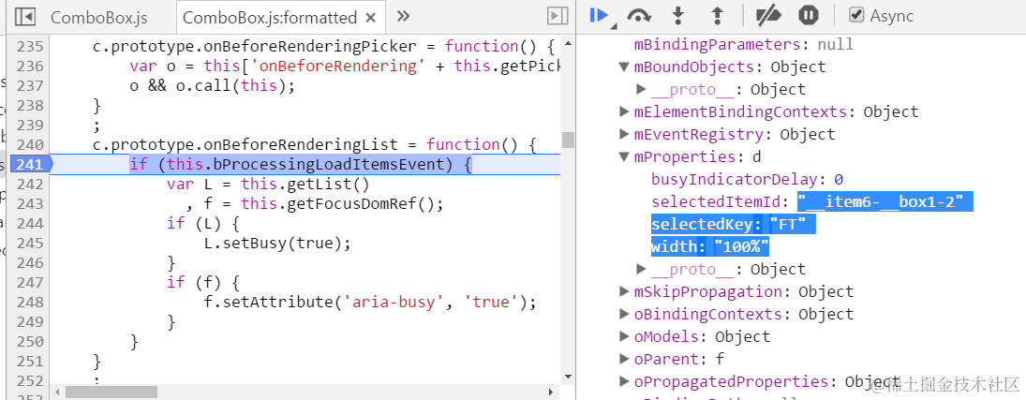Collapse the mBoundObjects node

pyautogui.click(x=624, y=67)
